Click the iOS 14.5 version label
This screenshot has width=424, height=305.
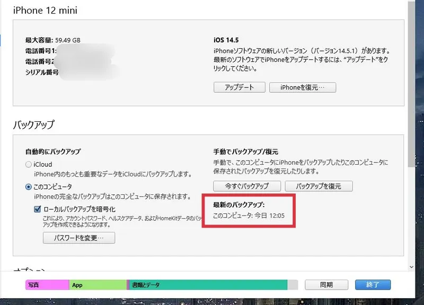click(227, 40)
